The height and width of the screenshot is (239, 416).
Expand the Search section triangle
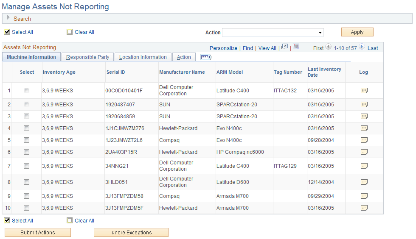click(8, 18)
